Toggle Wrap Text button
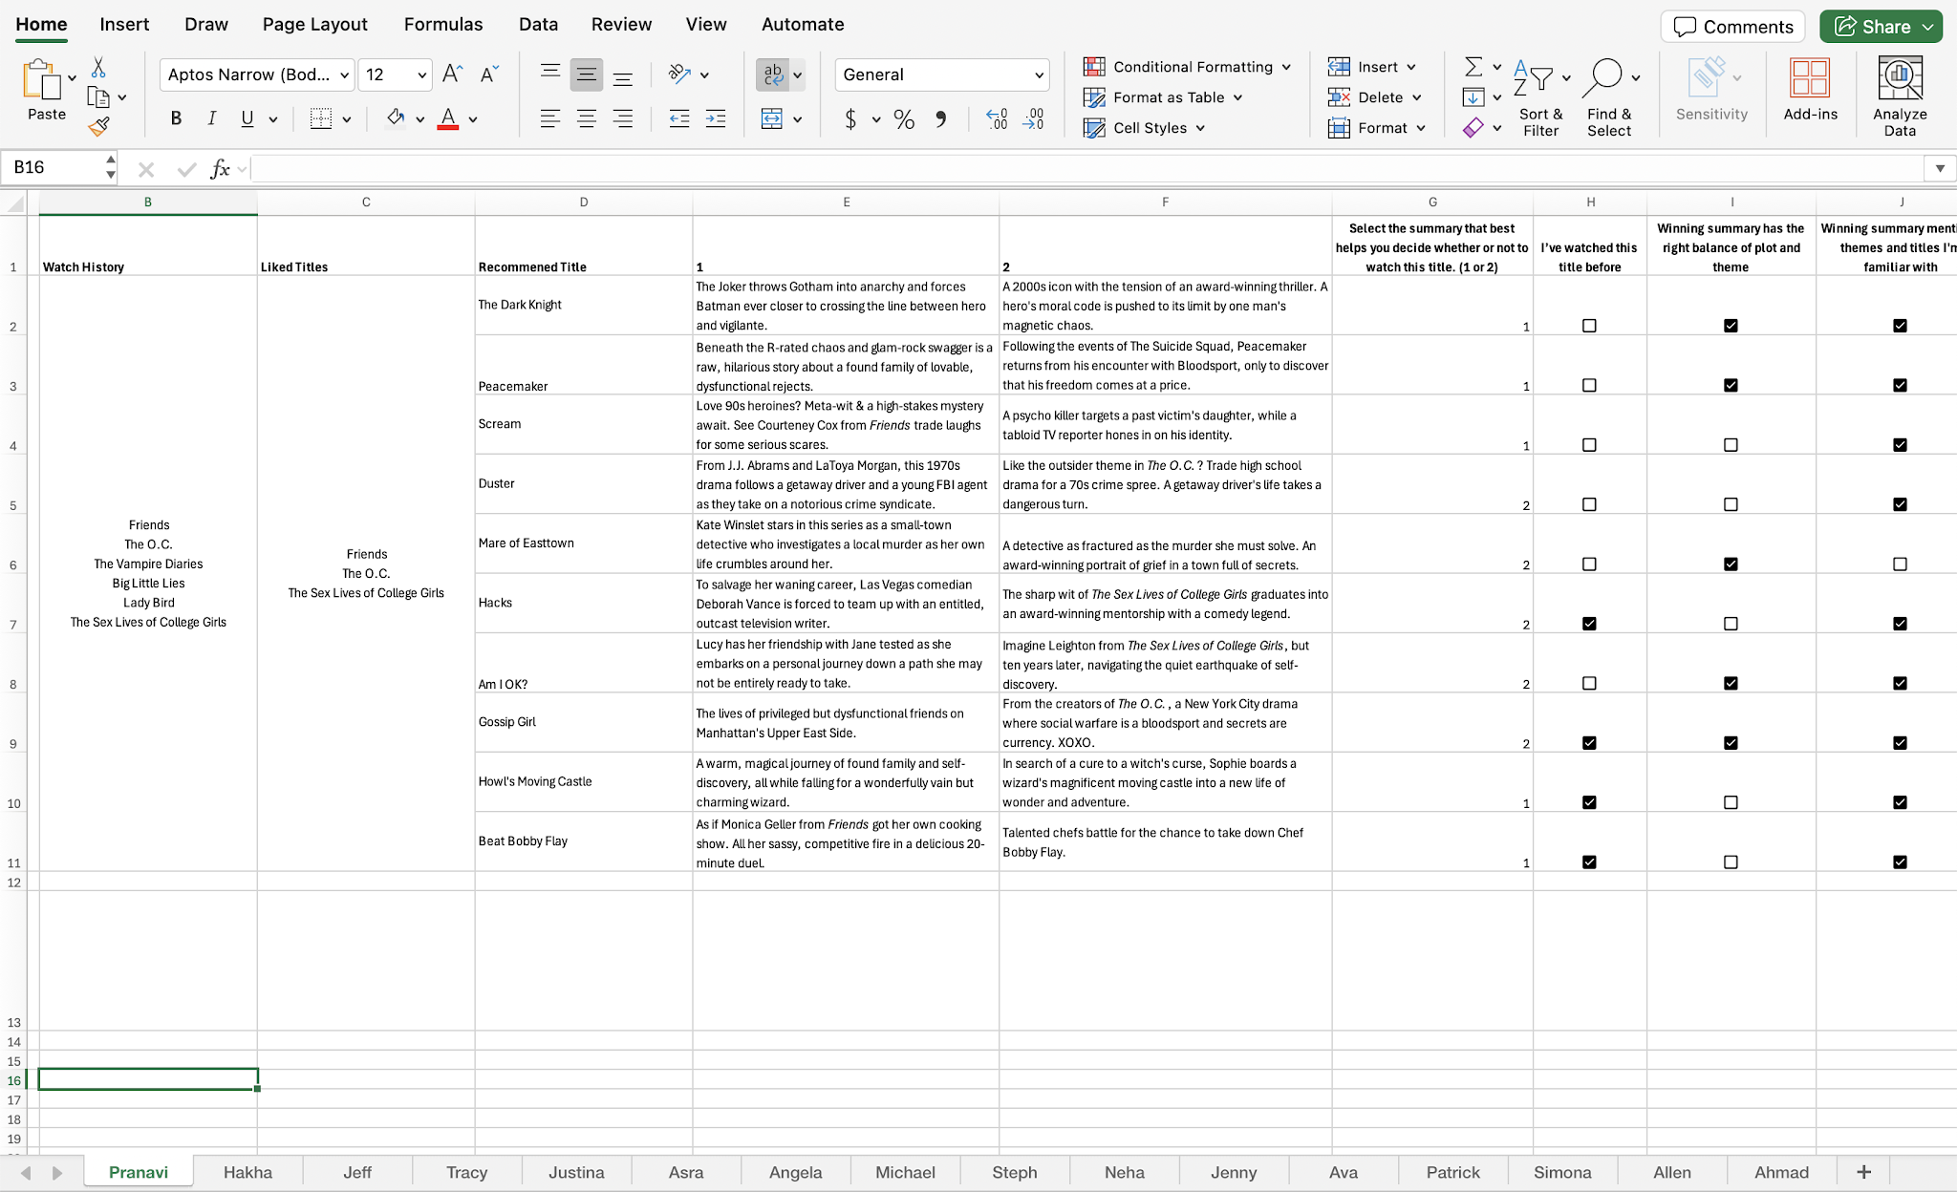 click(772, 74)
